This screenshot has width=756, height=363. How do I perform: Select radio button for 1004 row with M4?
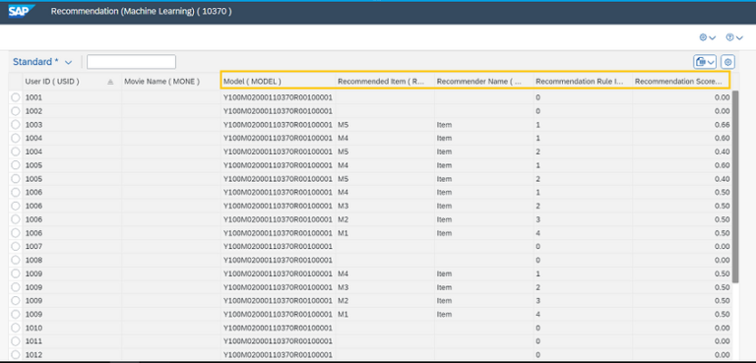16,138
